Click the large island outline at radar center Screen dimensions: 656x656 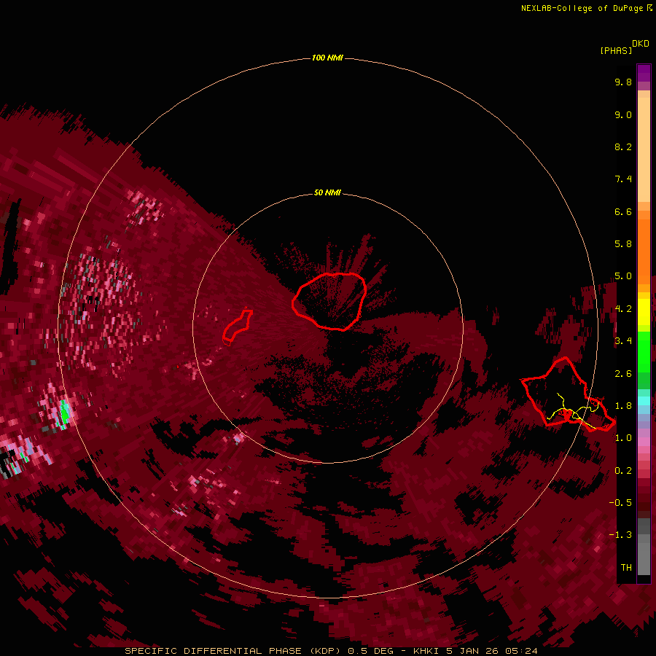329,301
